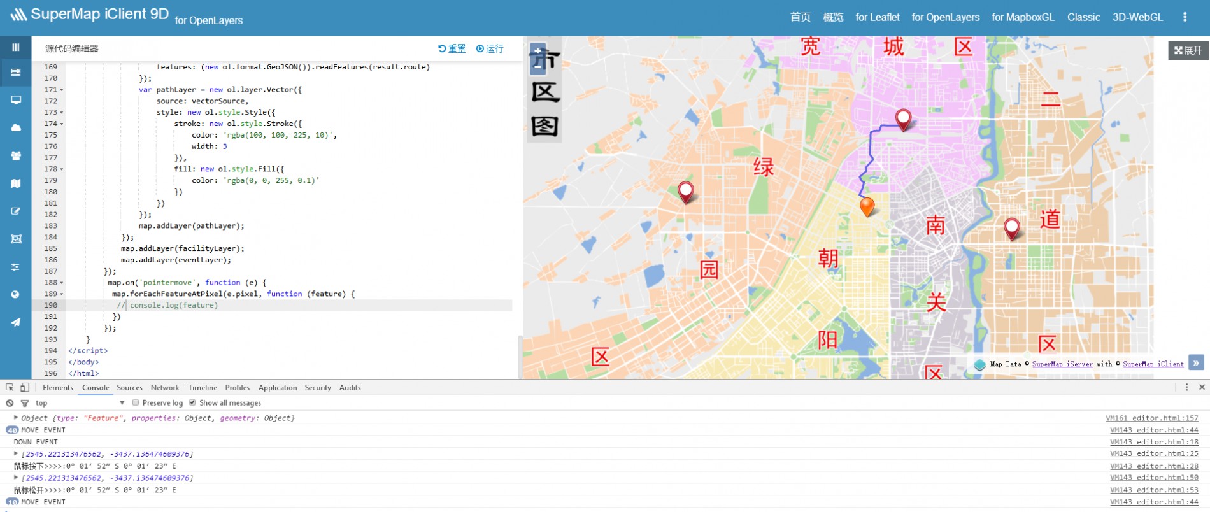The width and height of the screenshot is (1210, 512).
Task: Collapse code fold at line 173
Action: (x=62, y=113)
